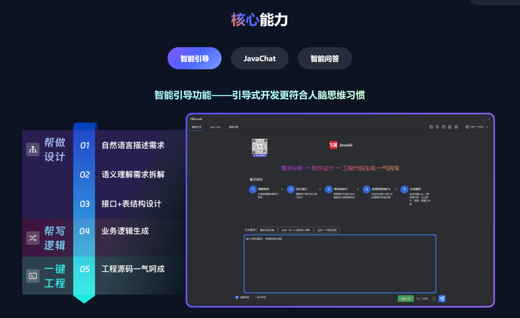
Task: Click into the requirement input text area
Action: pyautogui.click(x=340, y=263)
